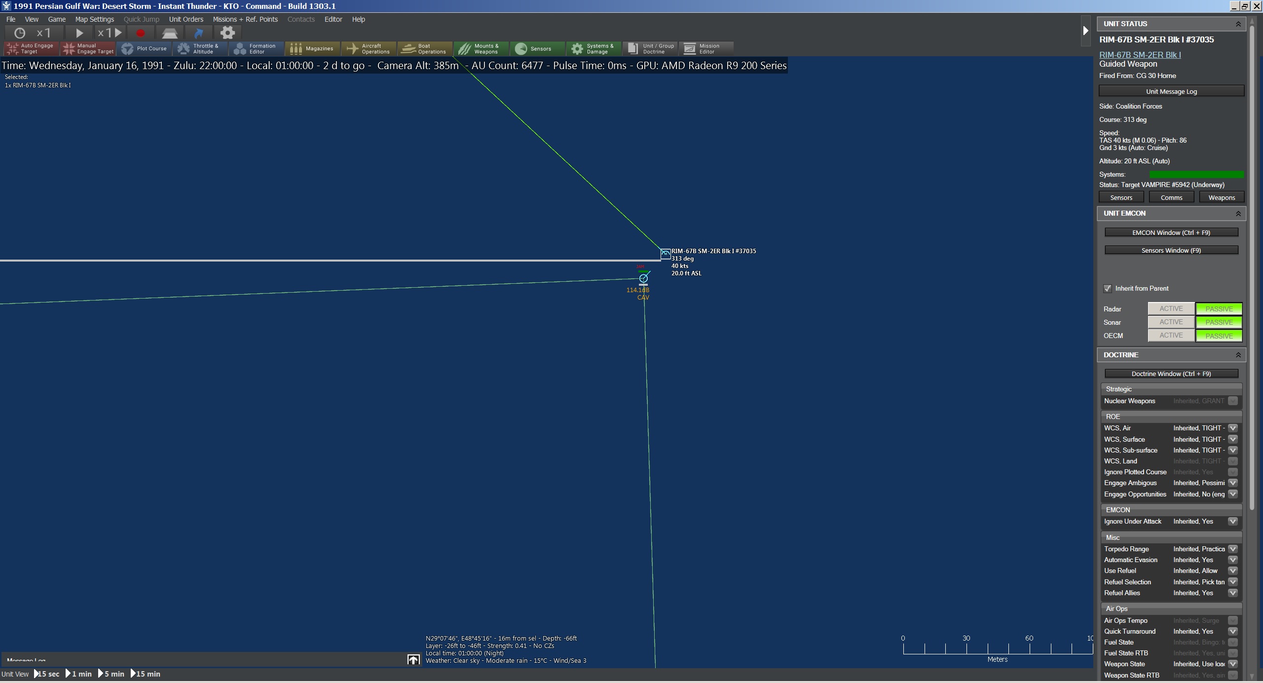Expand the Automatic Evasion dropdown
The width and height of the screenshot is (1263, 683).
pyautogui.click(x=1232, y=560)
